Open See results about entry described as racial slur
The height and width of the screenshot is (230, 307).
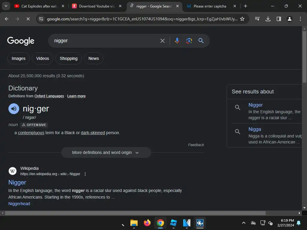point(267,111)
